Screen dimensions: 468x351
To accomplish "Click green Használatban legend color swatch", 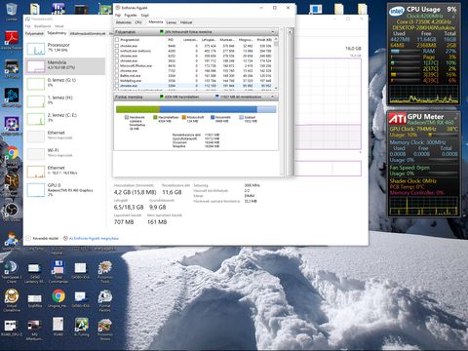I will pos(155,117).
